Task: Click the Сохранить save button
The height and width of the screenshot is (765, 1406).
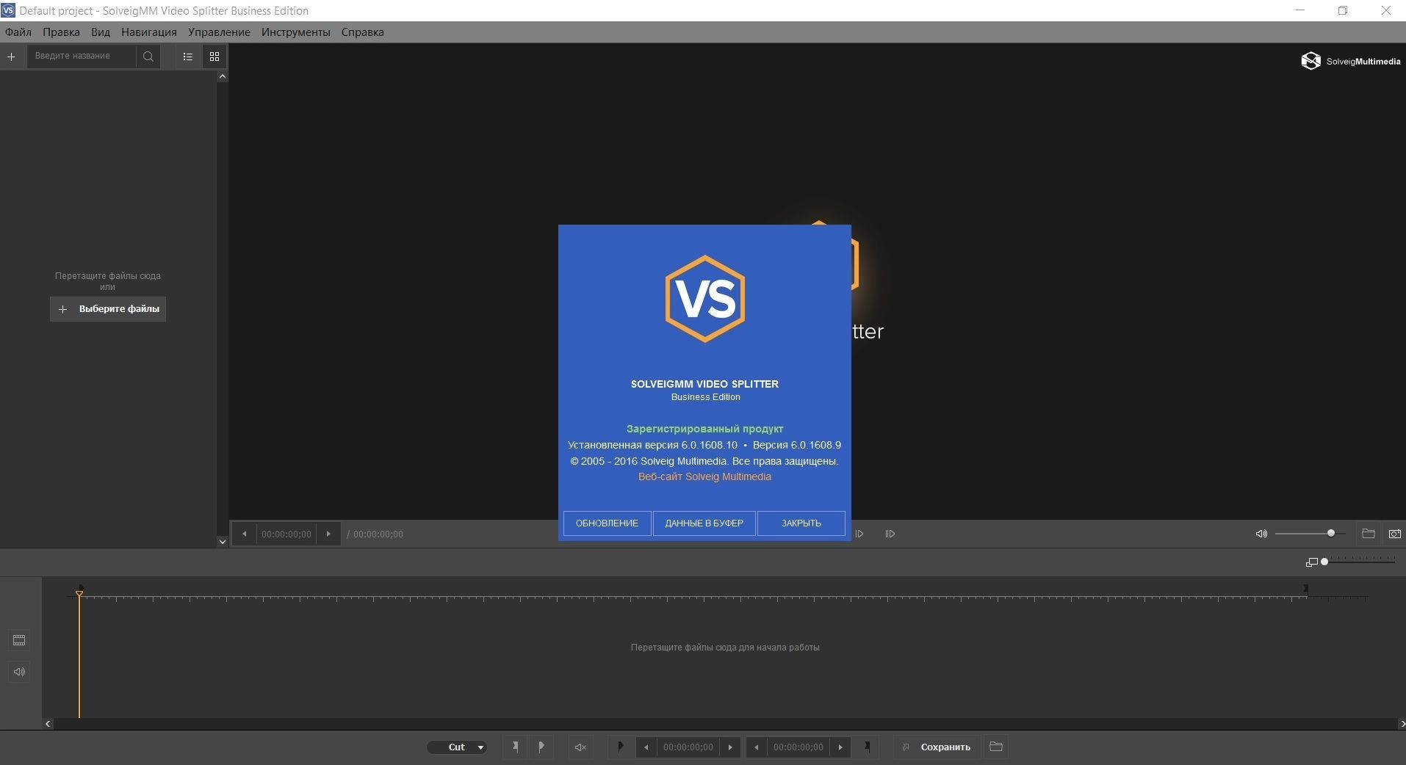Action: click(937, 747)
